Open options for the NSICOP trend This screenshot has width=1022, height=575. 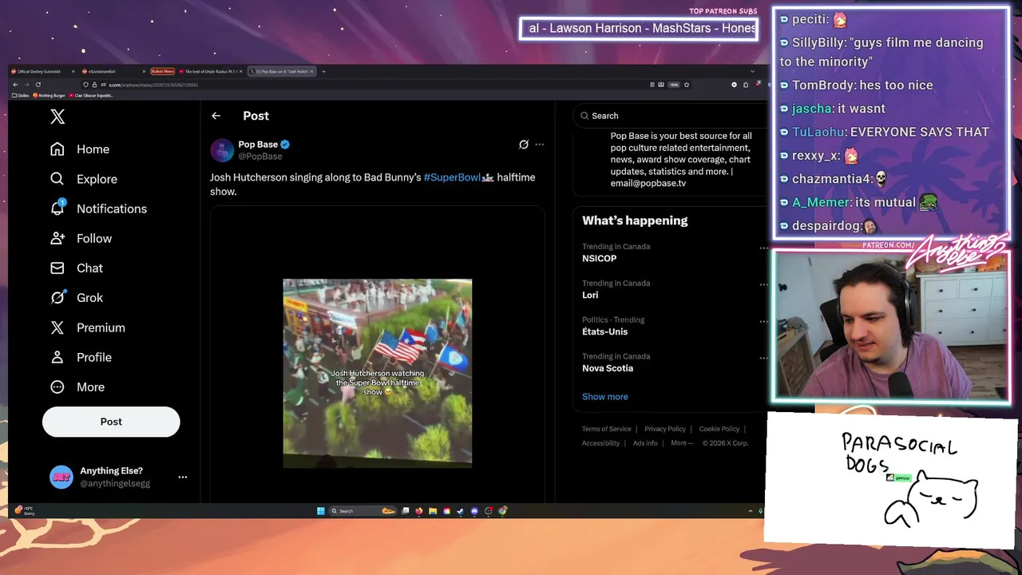coord(763,248)
